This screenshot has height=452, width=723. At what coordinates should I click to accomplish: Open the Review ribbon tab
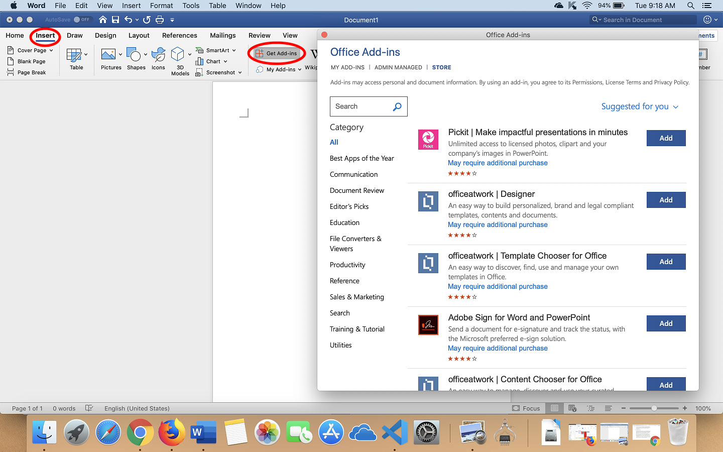(x=260, y=35)
